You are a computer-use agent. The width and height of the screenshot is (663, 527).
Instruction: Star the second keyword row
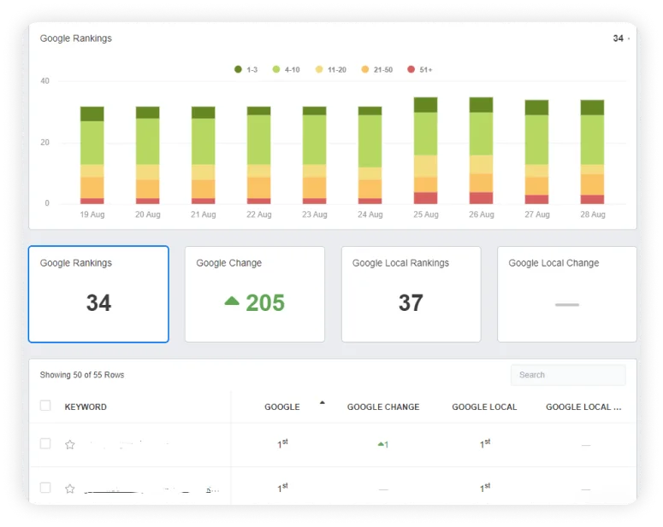(70, 489)
